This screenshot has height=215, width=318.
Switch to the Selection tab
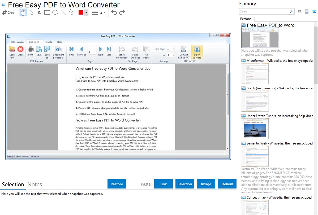click(x=13, y=185)
